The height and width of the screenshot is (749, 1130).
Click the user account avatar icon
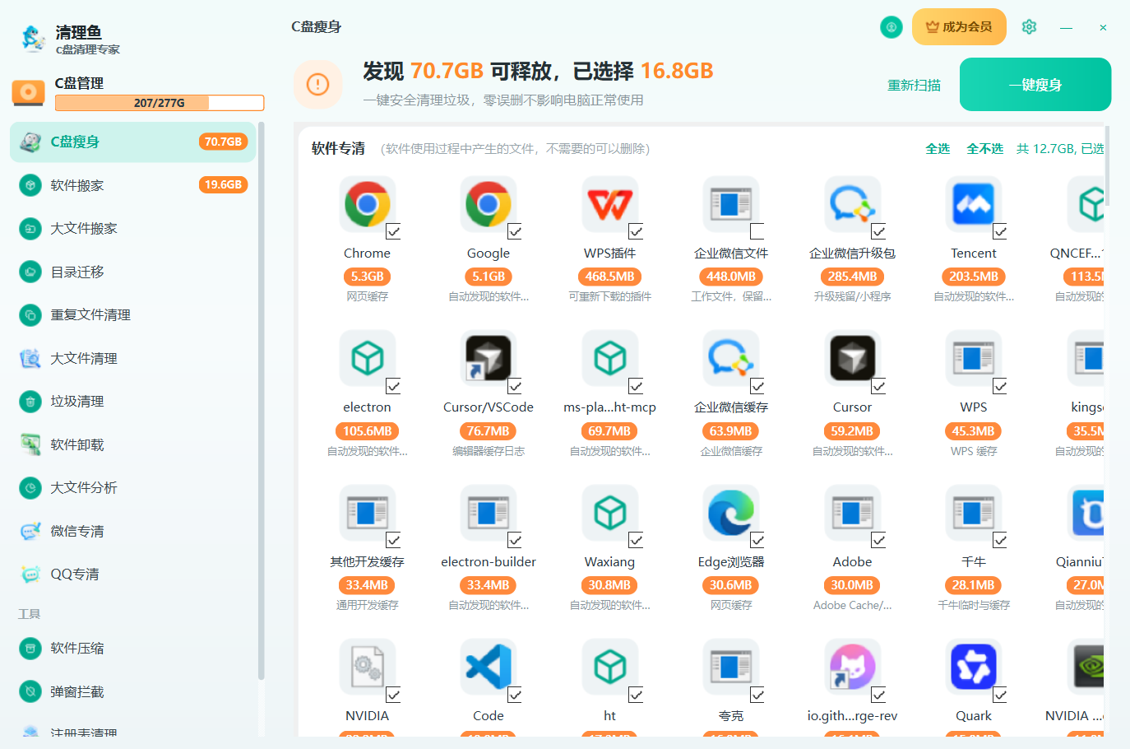(x=891, y=27)
